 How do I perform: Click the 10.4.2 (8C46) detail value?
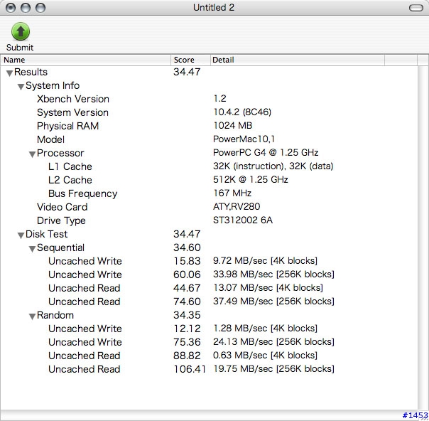[x=242, y=112]
